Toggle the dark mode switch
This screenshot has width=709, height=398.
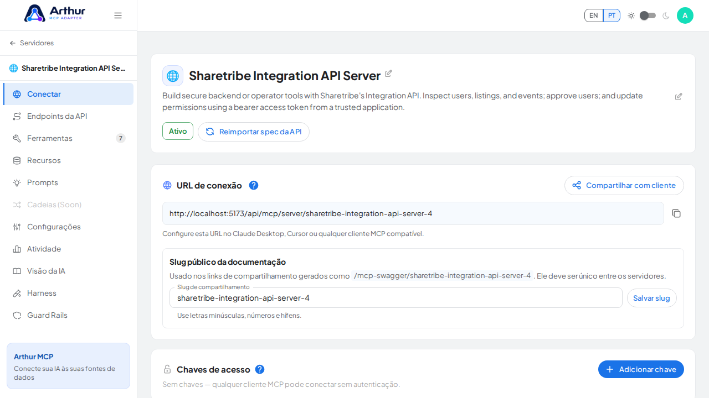(x=648, y=15)
